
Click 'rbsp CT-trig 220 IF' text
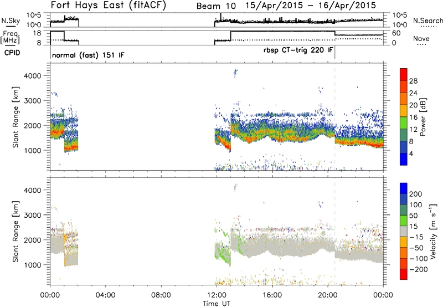pos(298,50)
